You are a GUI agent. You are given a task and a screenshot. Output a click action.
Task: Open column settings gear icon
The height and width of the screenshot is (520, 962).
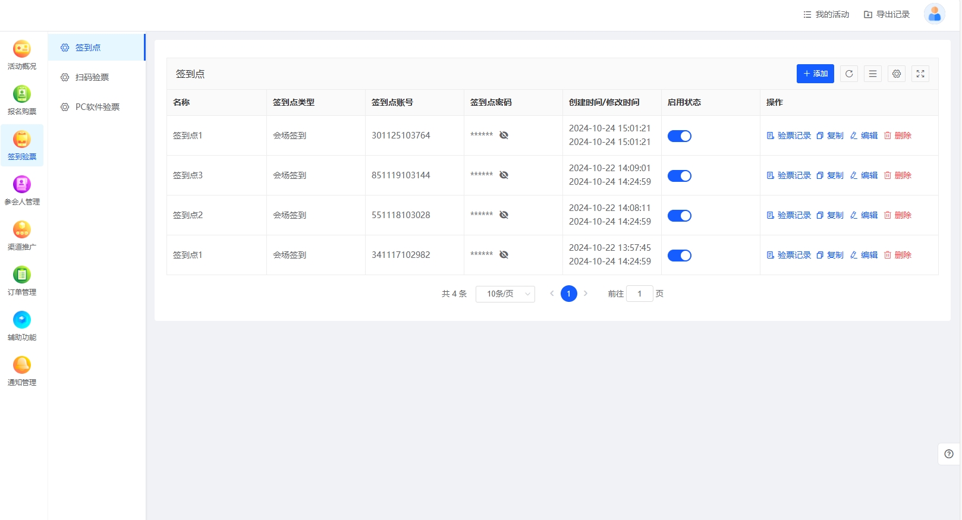pos(897,74)
